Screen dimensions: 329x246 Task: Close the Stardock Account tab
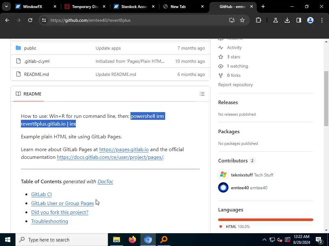coord(153,7)
